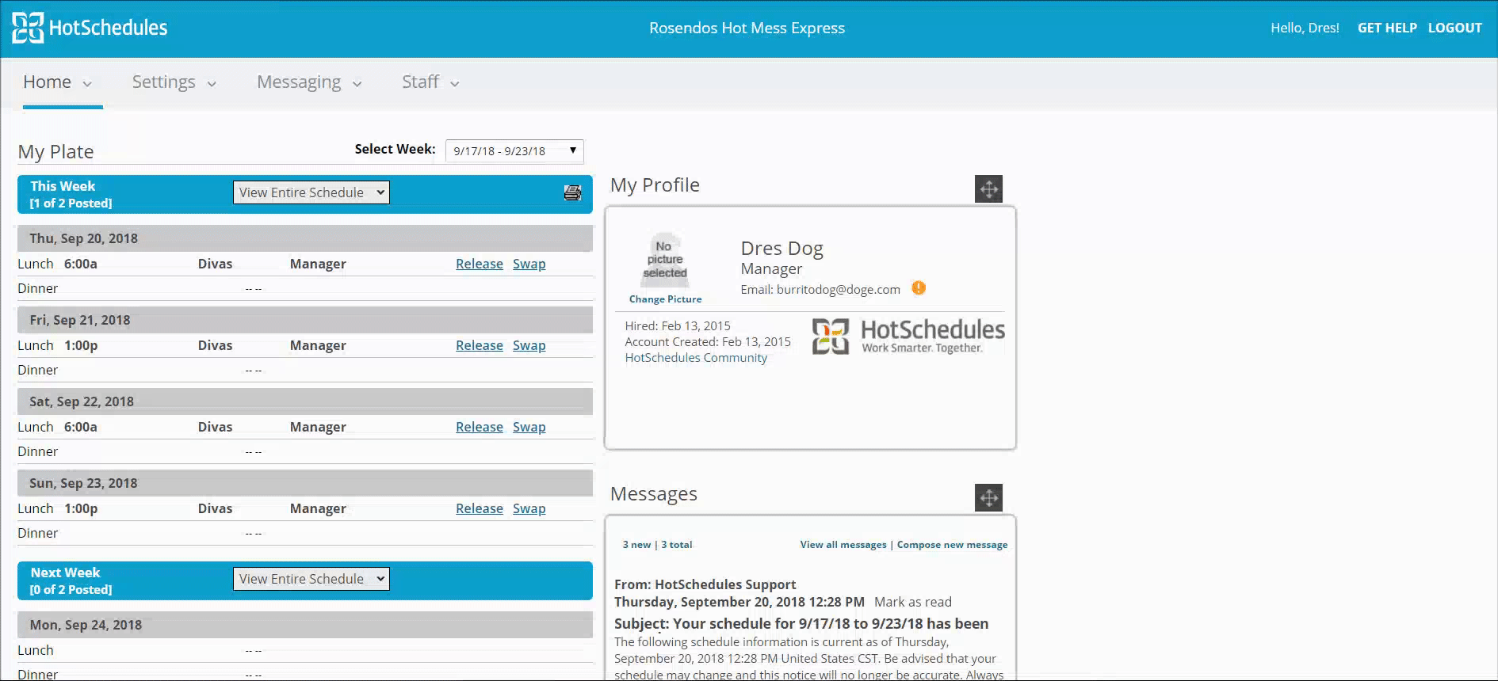
Task: Click Hello, Dres! greeting text
Action: (1305, 28)
